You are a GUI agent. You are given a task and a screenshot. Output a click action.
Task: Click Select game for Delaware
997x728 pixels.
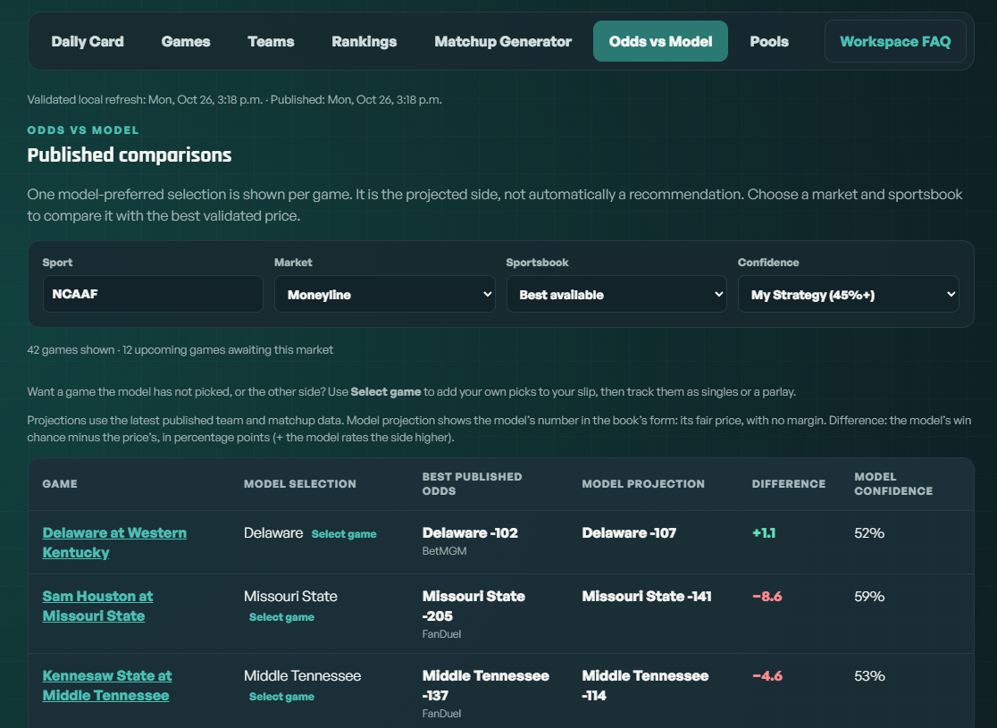pos(344,534)
